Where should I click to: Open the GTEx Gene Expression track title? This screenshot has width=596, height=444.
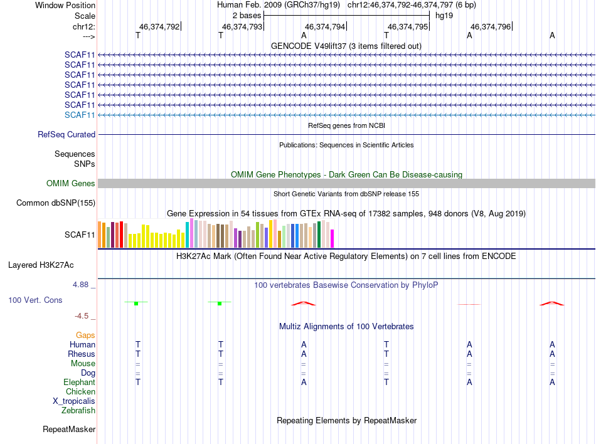click(346, 213)
